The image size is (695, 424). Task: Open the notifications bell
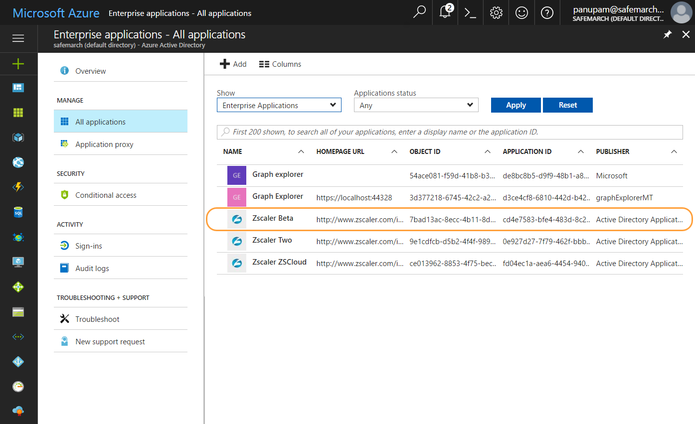click(x=444, y=12)
